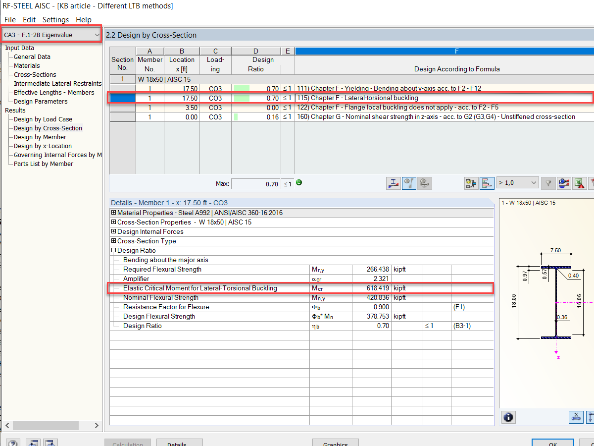Expand Cross-Section Properties W 18x50 row

114,223
